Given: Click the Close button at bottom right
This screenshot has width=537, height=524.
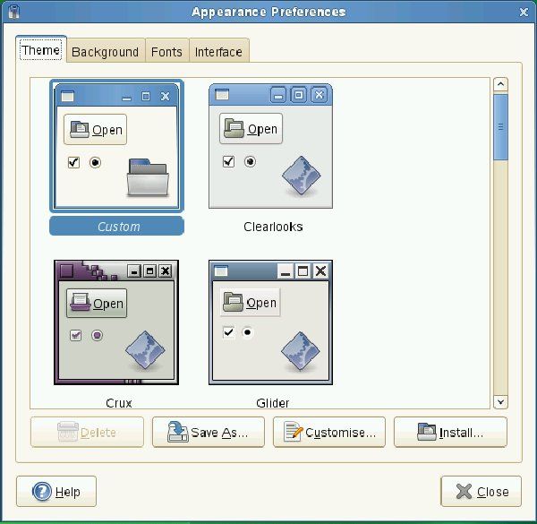Looking at the screenshot, I should (x=482, y=492).
